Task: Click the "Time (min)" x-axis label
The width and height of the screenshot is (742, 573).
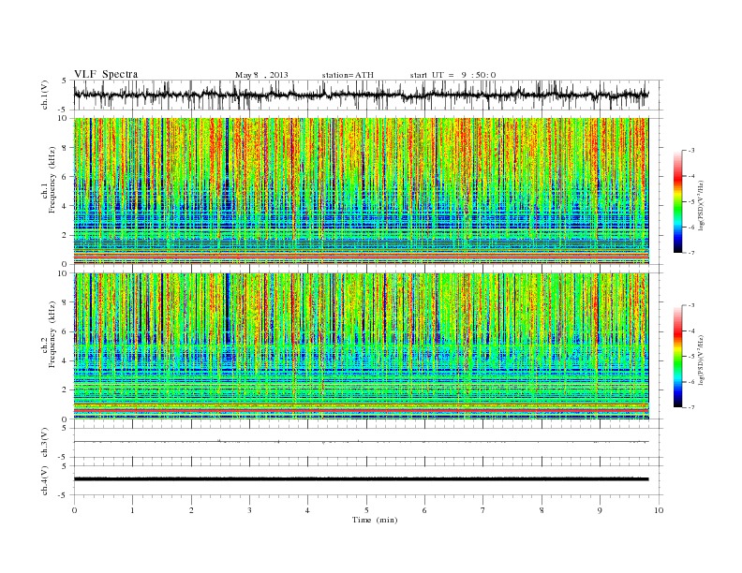Action: coord(375,520)
